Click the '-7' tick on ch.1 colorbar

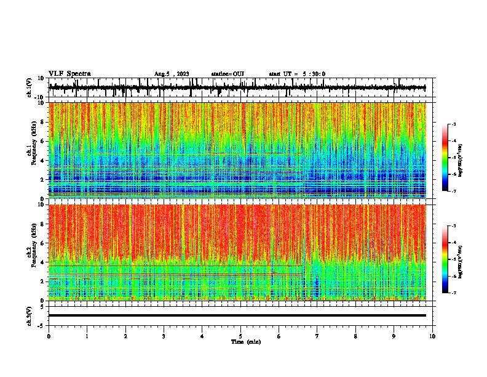(x=453, y=191)
